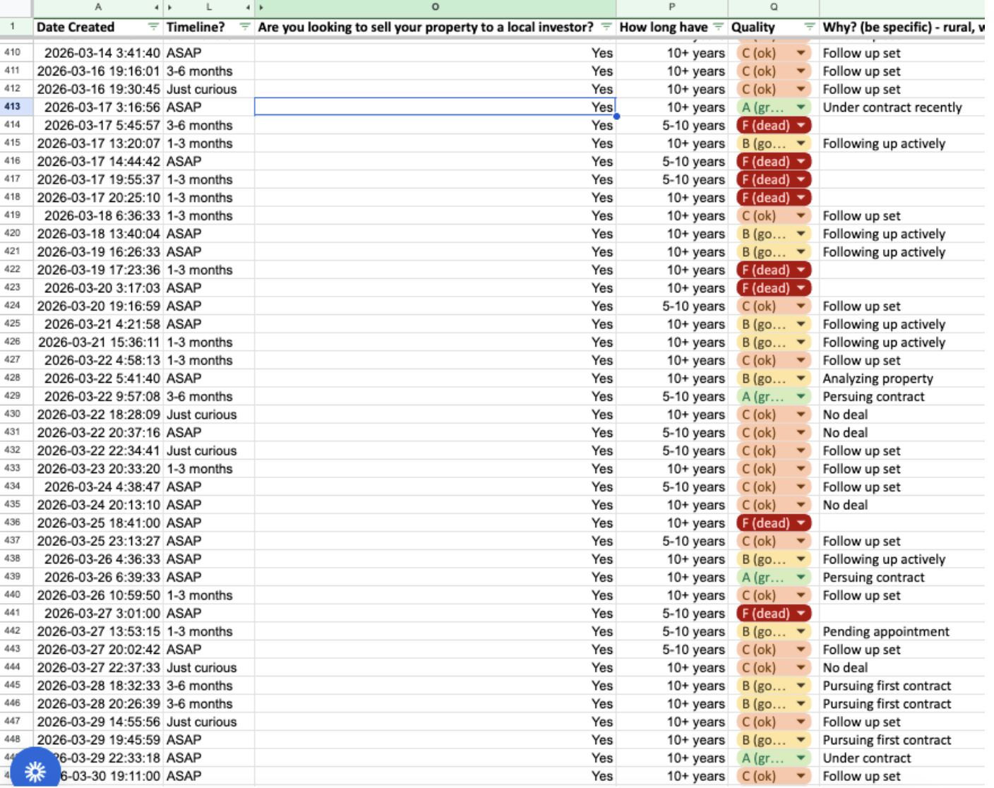Viewport: 994px width, 788px height.
Task: Open the A (great) quality dropdown on row 413
Action: (801, 107)
